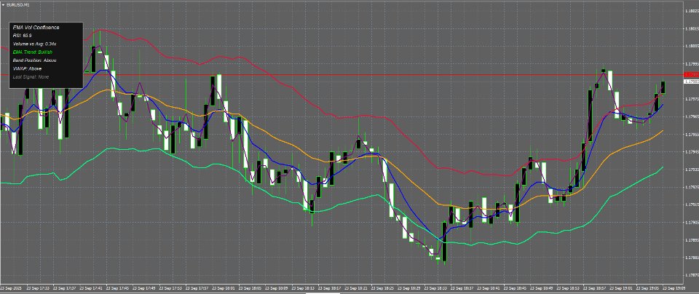Viewport: 699px width, 294px height.
Task: Select the Volume vs Avg readout line
Action: [x=35, y=44]
